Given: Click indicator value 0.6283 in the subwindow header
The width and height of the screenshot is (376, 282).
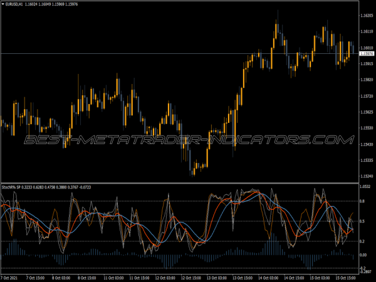Looking at the screenshot, I should 38,187.
